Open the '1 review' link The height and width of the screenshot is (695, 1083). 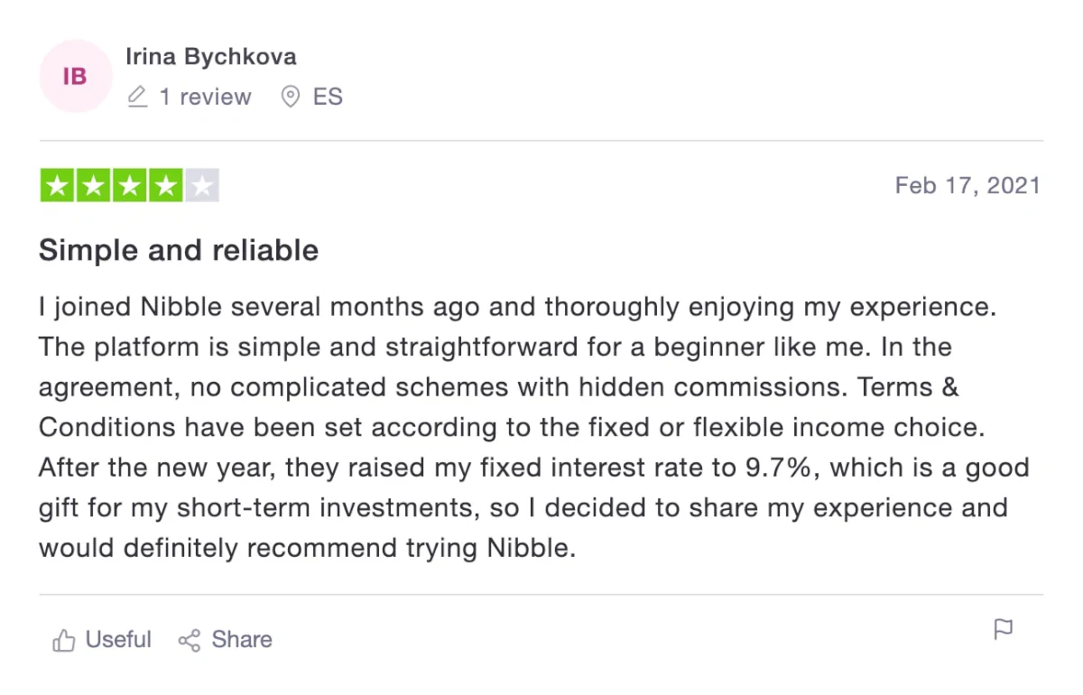point(206,97)
